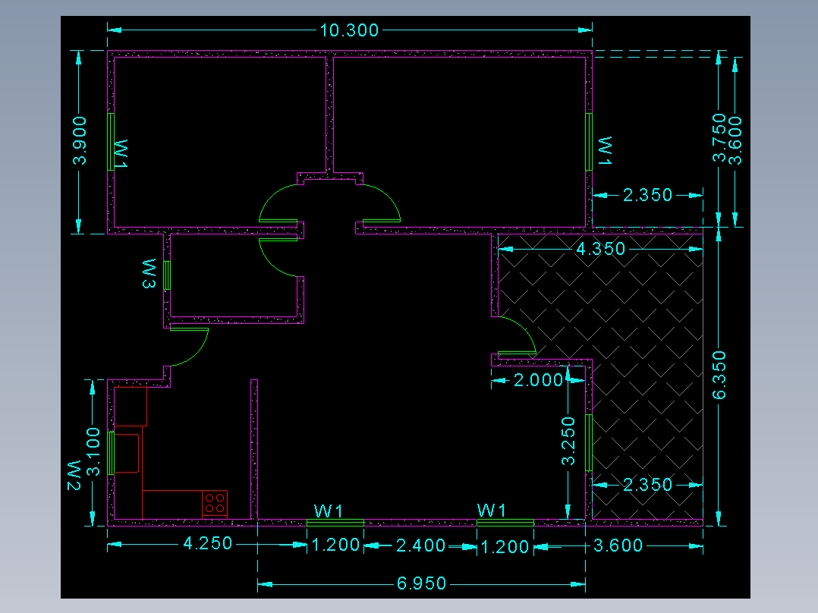
Task: Select the horizontal 3.600 dimension beside 1.200
Action: point(618,545)
